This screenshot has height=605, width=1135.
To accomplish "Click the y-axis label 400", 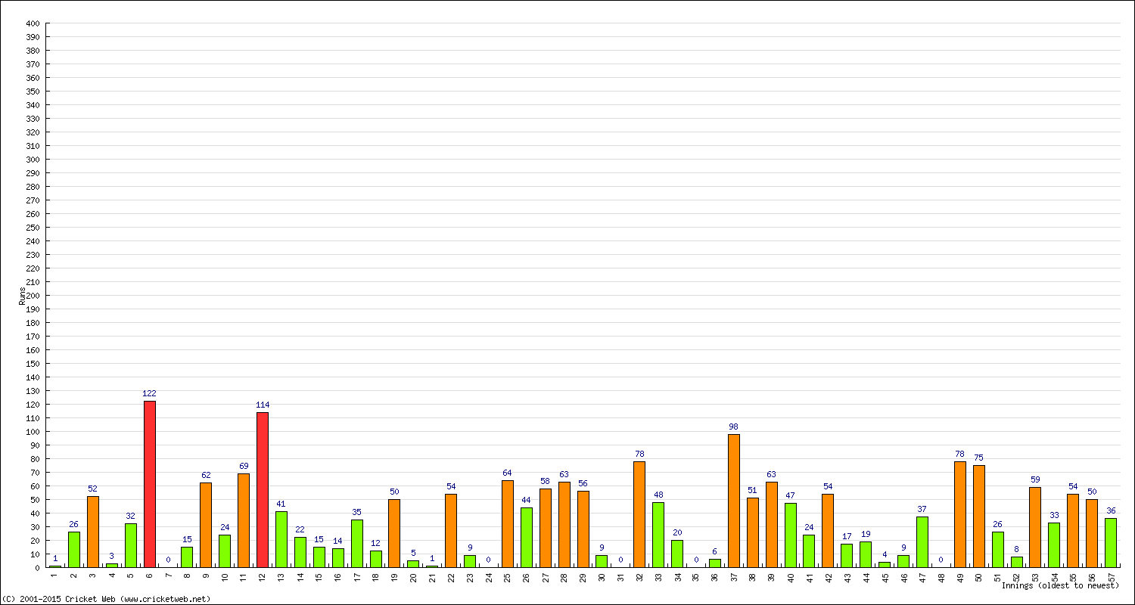I will click(33, 23).
